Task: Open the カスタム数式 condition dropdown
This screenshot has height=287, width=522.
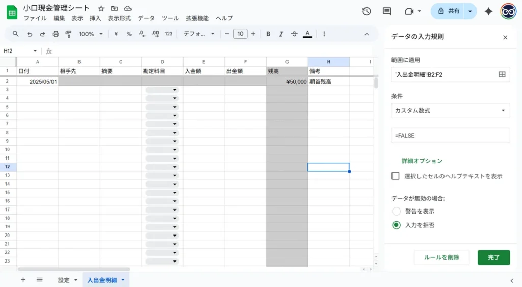Action: pos(450,110)
